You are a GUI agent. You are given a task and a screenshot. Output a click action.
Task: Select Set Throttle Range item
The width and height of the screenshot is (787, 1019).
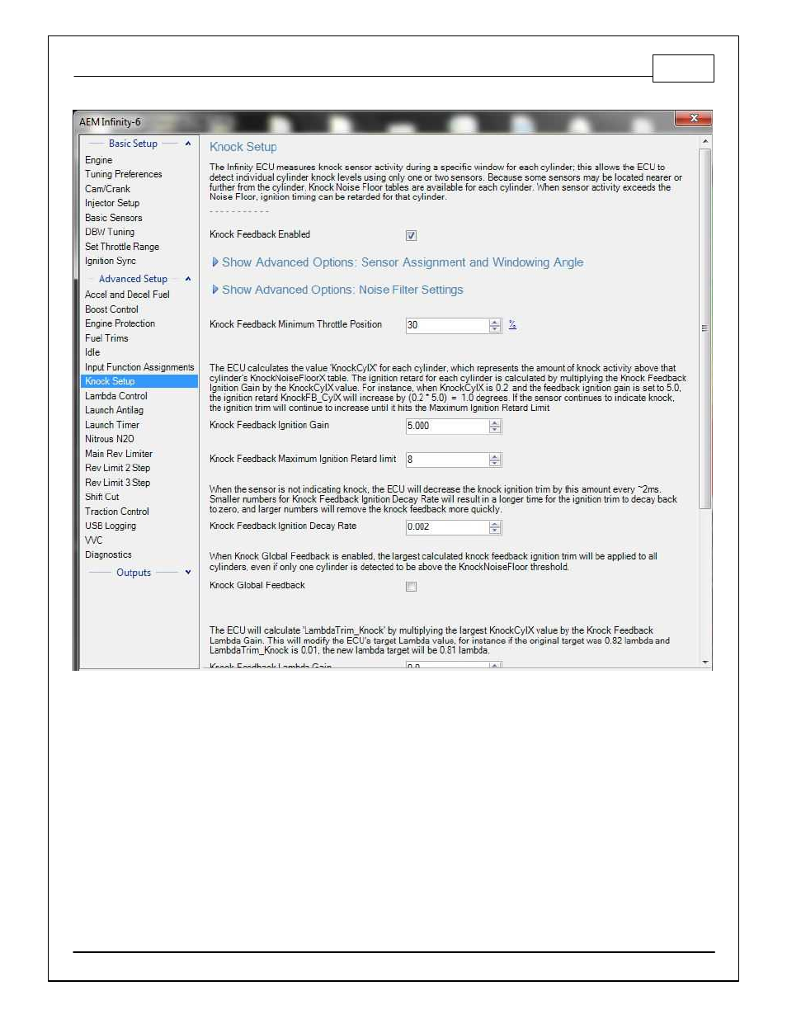pyautogui.click(x=122, y=247)
